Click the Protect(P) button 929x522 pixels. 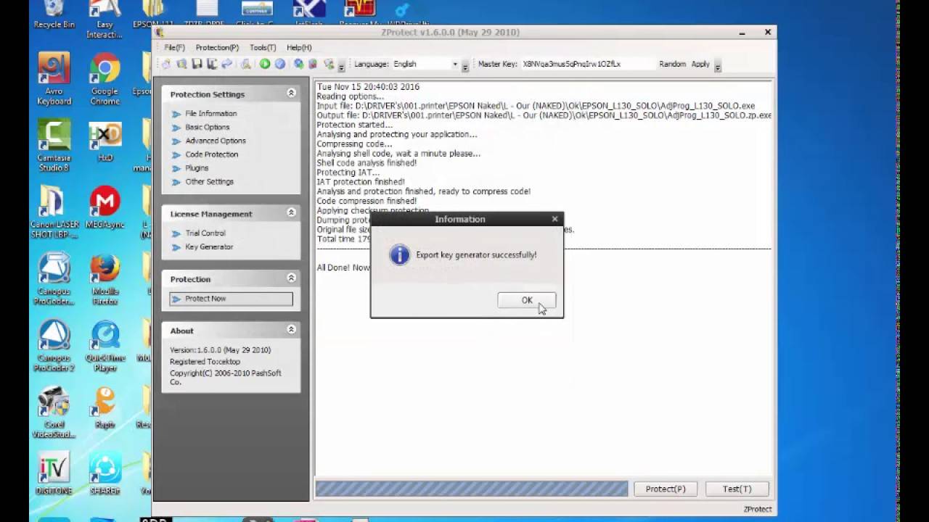(x=666, y=489)
